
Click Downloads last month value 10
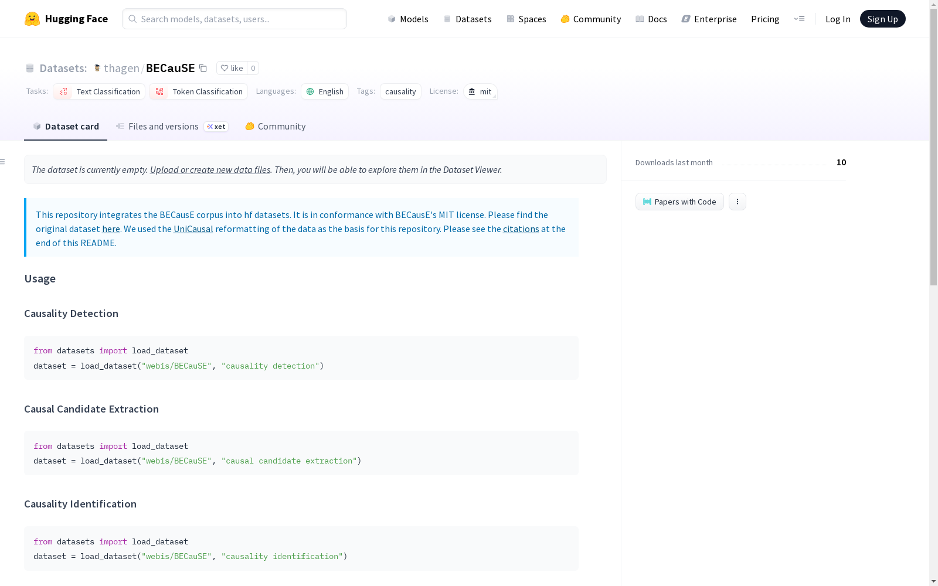click(x=841, y=162)
